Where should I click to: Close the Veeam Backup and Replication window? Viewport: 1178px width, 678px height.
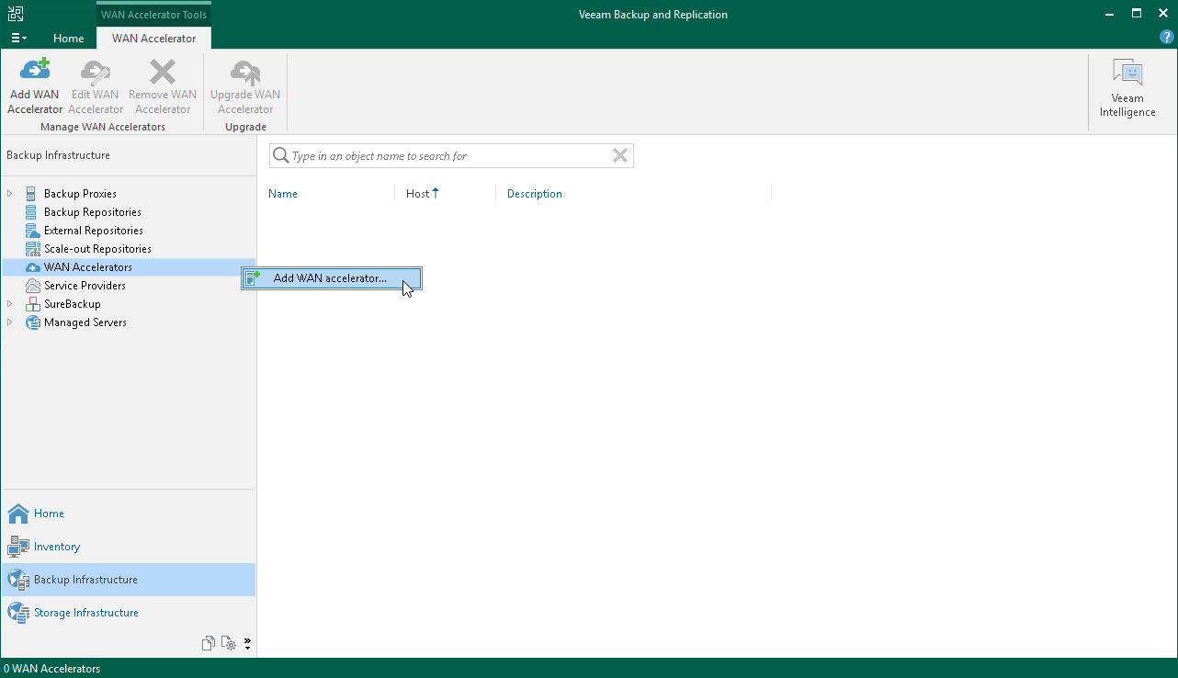point(1162,14)
